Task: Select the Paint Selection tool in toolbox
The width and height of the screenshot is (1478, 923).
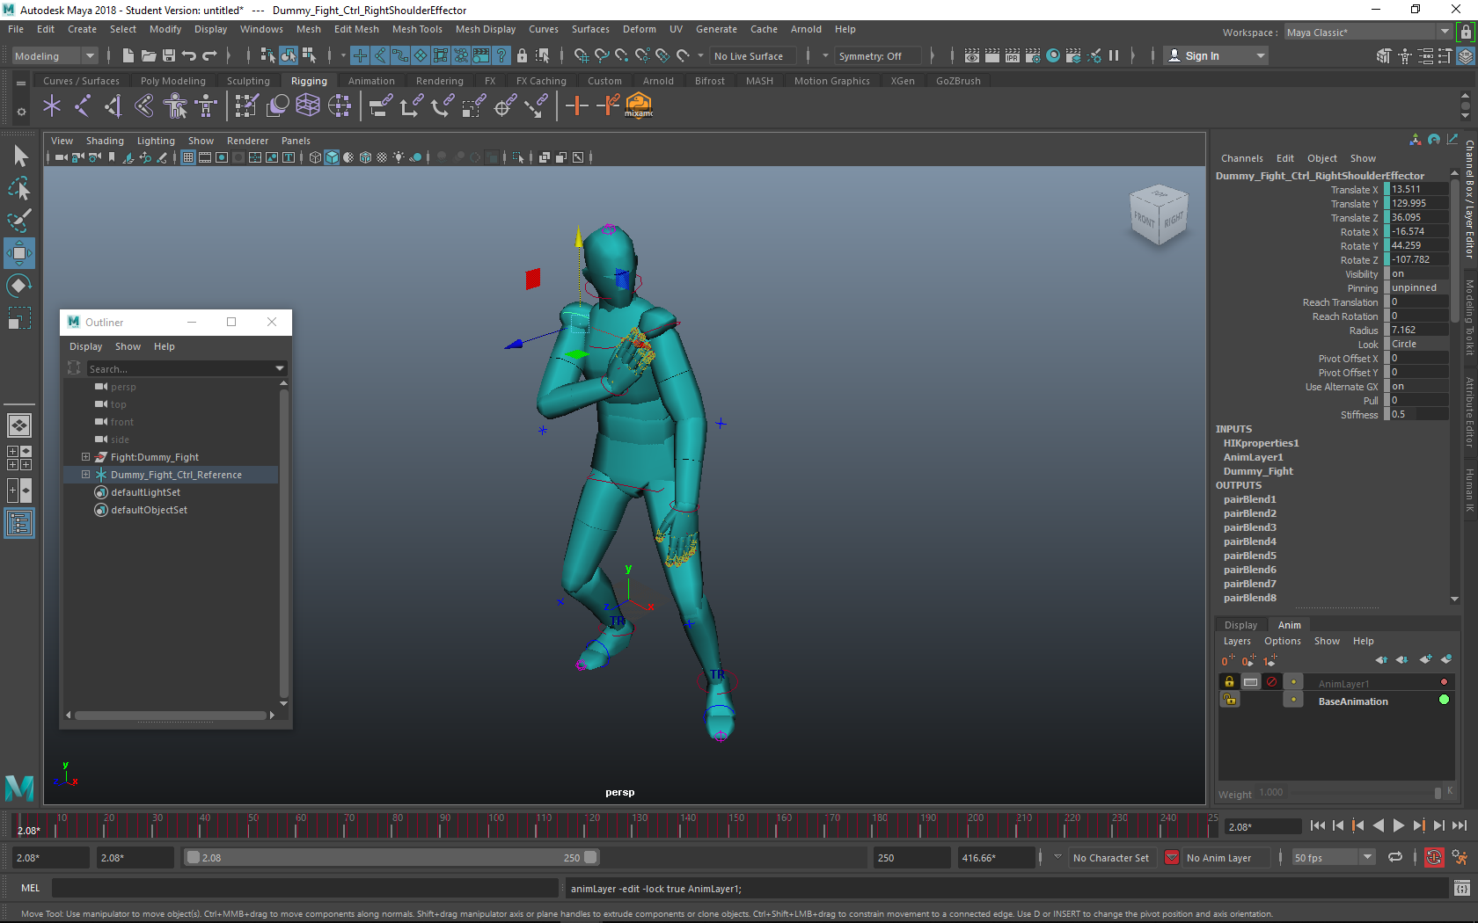Action: (x=19, y=220)
